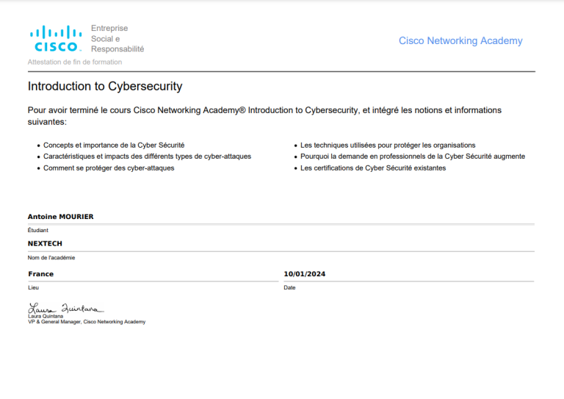Click the Cisco logo
This screenshot has height=399, width=564.
(56, 38)
